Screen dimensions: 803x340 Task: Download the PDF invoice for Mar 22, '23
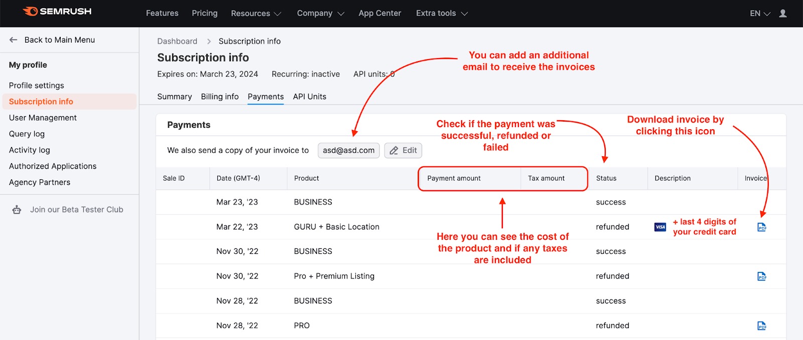click(x=762, y=227)
